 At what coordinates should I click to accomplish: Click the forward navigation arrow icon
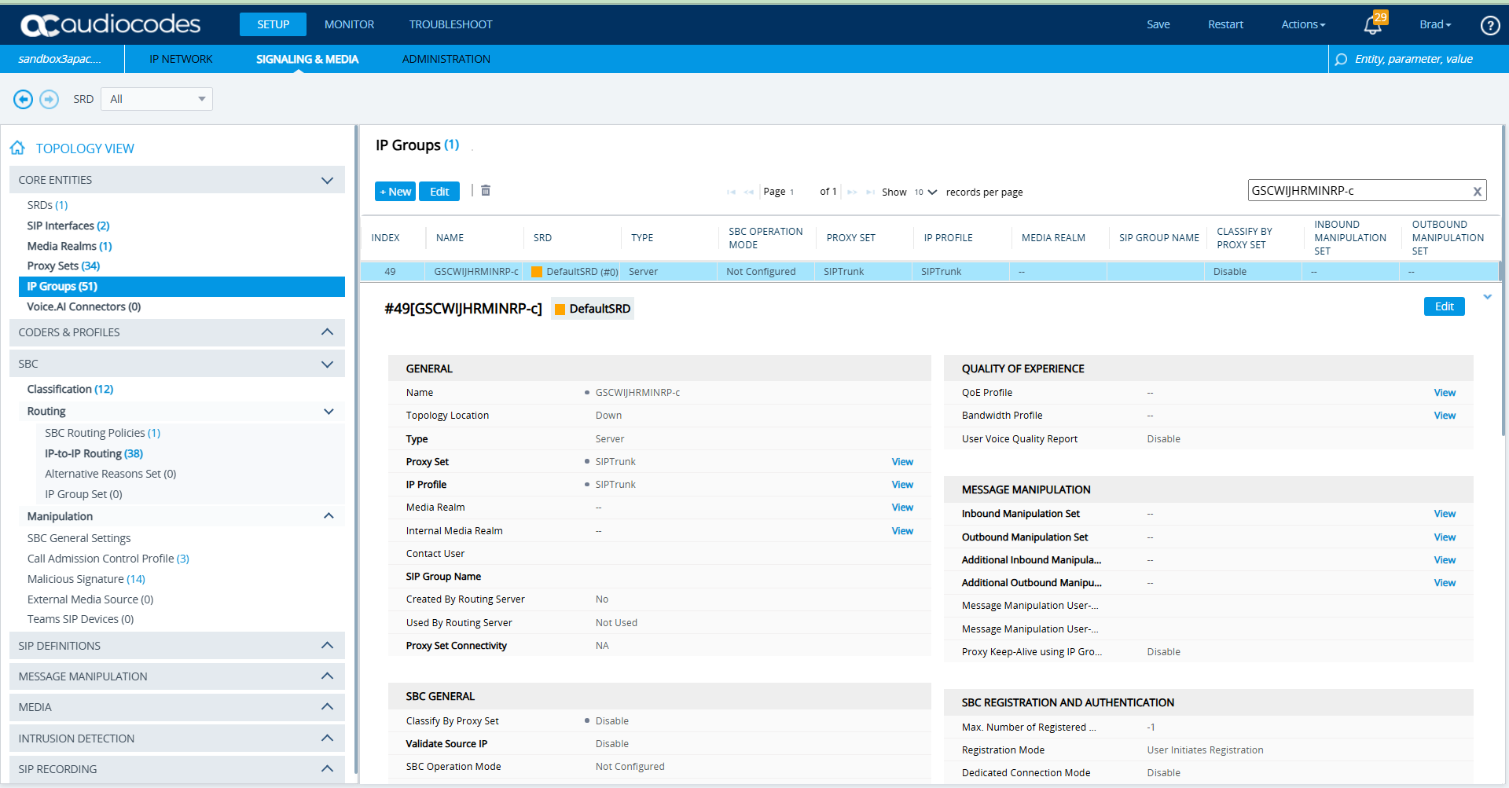50,99
